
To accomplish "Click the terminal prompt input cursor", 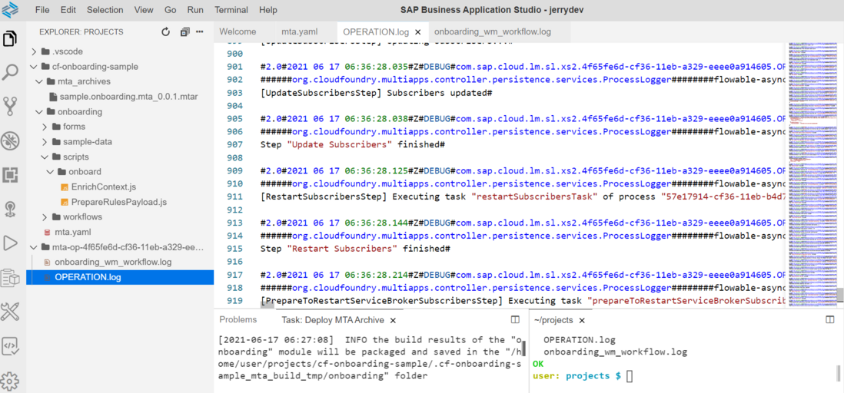I will click(x=630, y=376).
